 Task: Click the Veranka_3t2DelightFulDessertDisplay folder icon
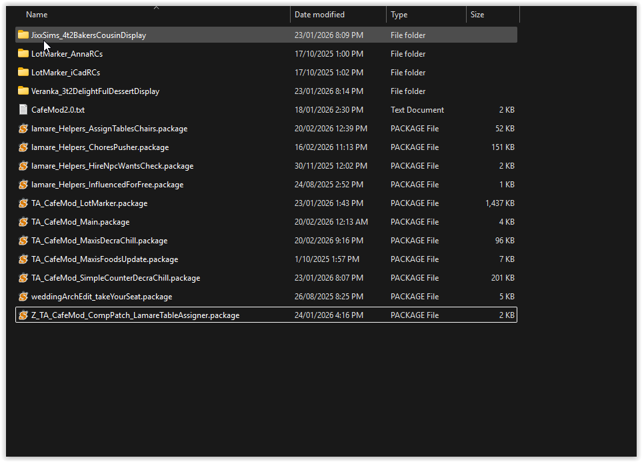coord(23,91)
